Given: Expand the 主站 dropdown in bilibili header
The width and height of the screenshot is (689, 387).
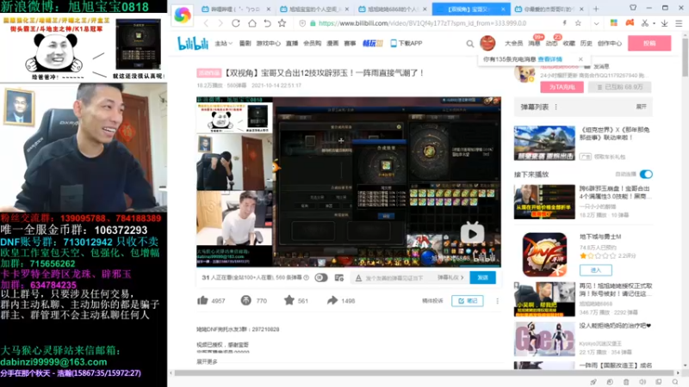Looking at the screenshot, I should click(224, 44).
